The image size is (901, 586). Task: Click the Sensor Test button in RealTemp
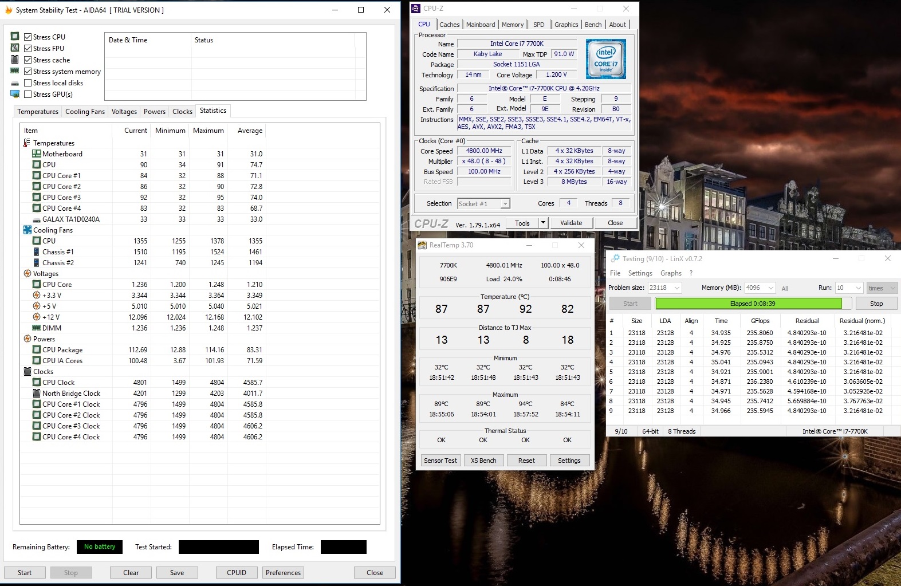point(440,461)
